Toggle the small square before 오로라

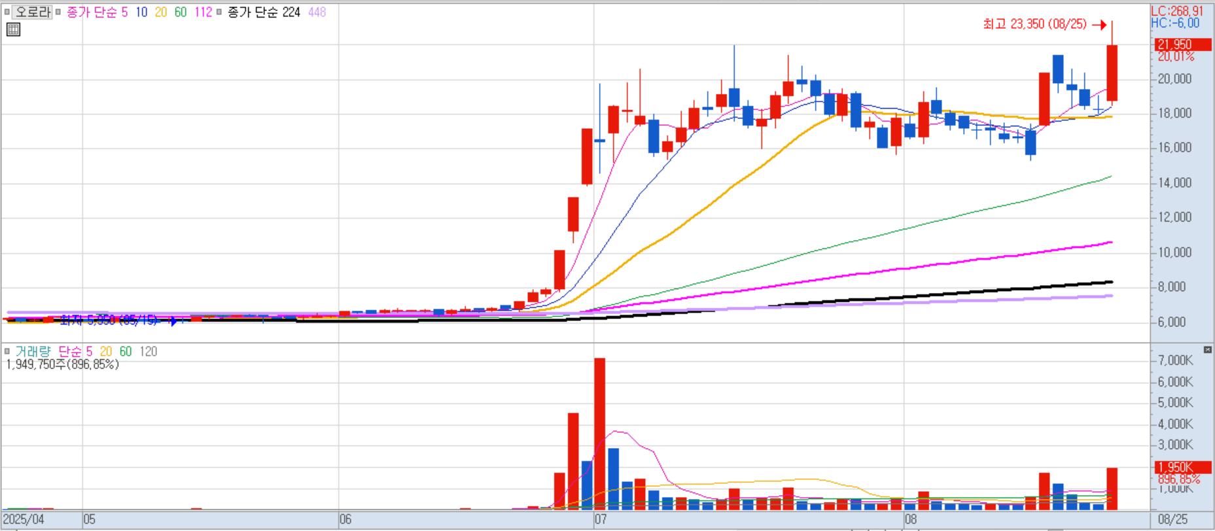click(7, 12)
